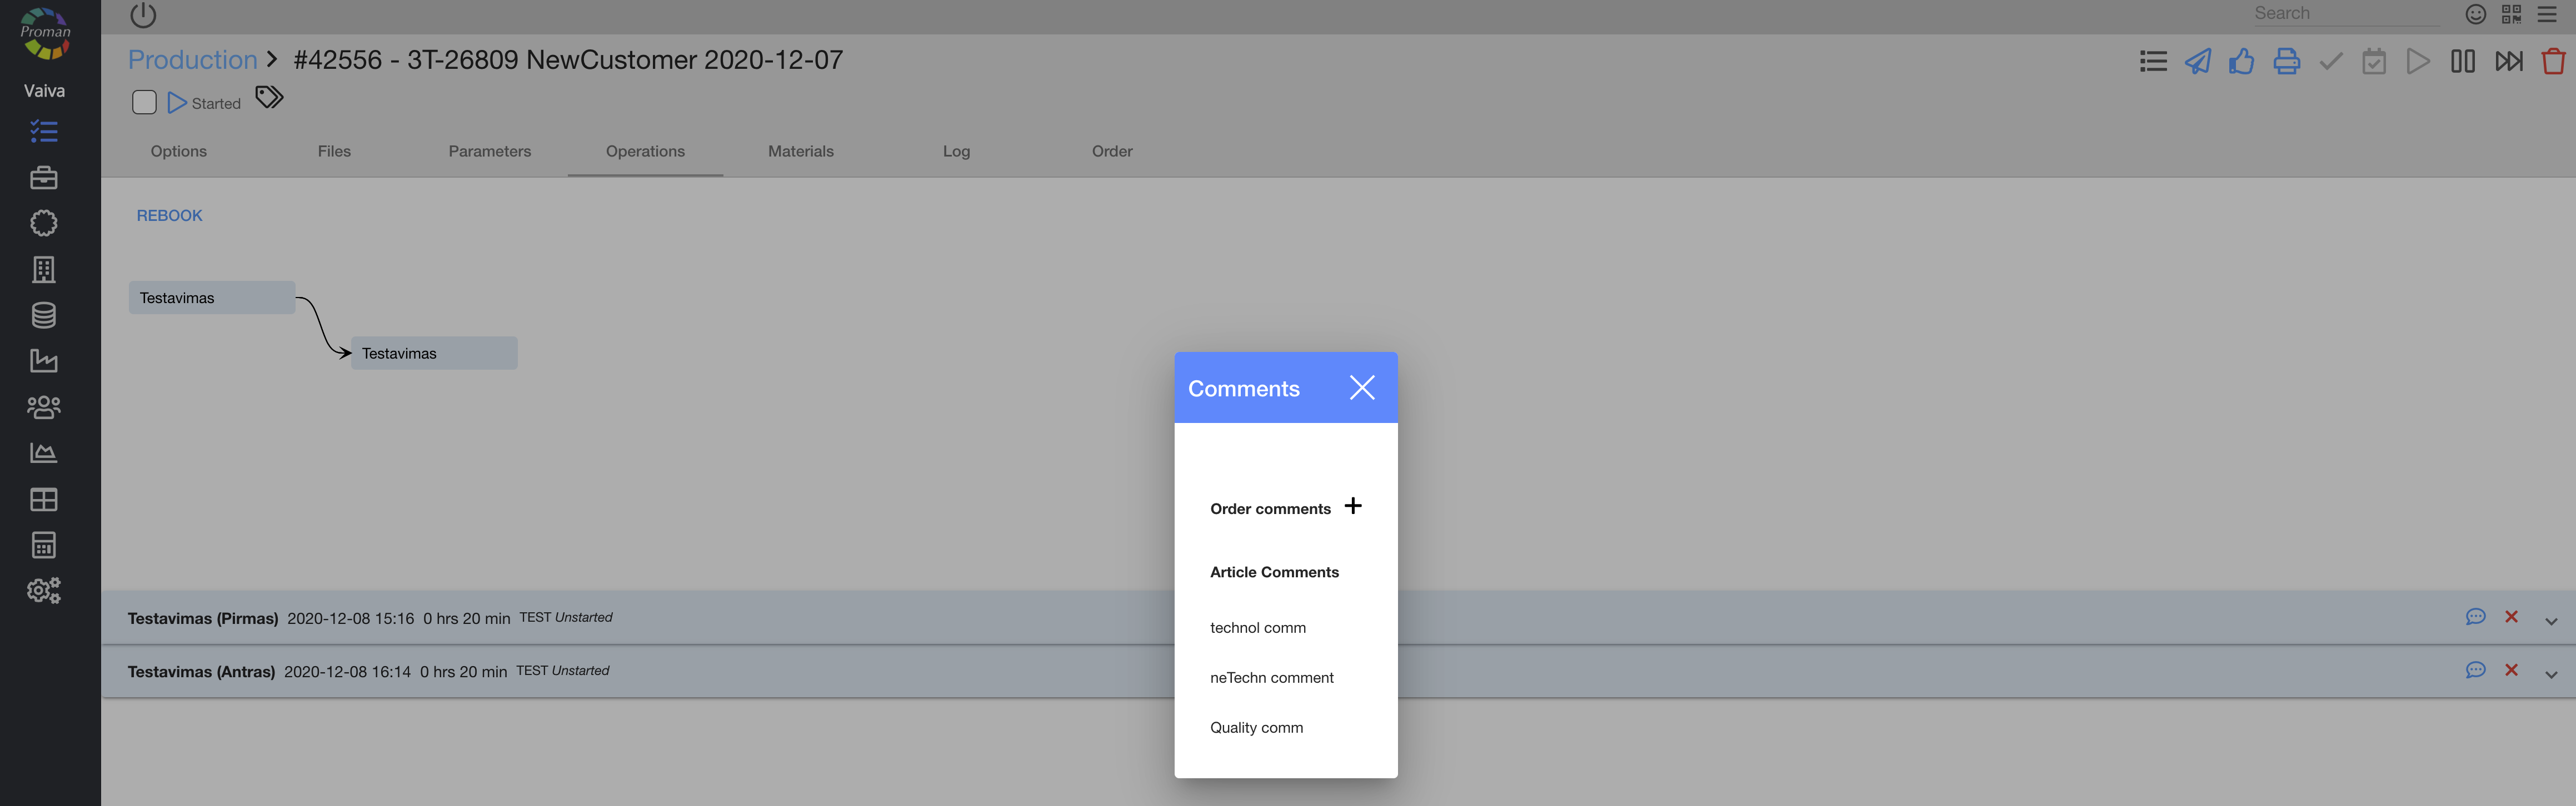Add an order comment with plus button

click(x=1353, y=506)
